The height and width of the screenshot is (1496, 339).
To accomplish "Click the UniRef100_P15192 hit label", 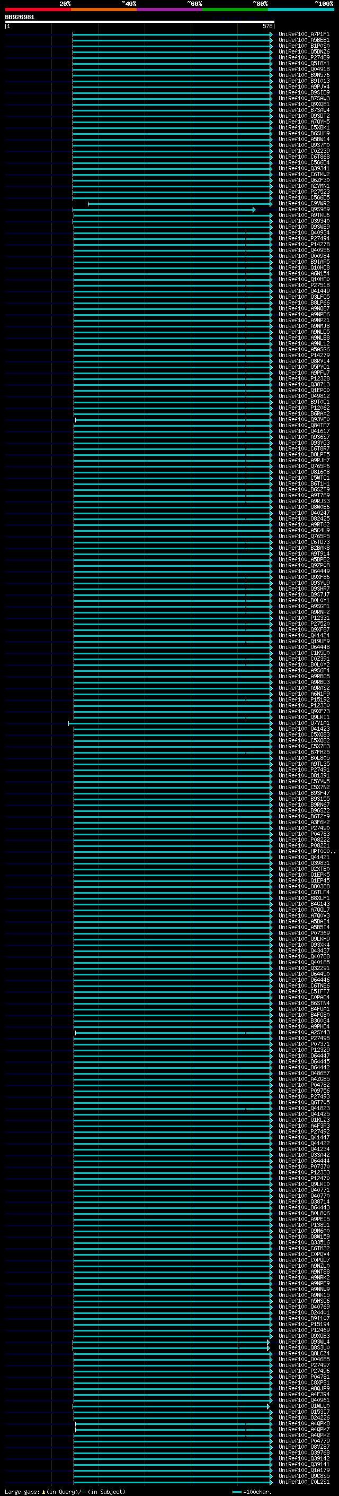I will click(304, 699).
